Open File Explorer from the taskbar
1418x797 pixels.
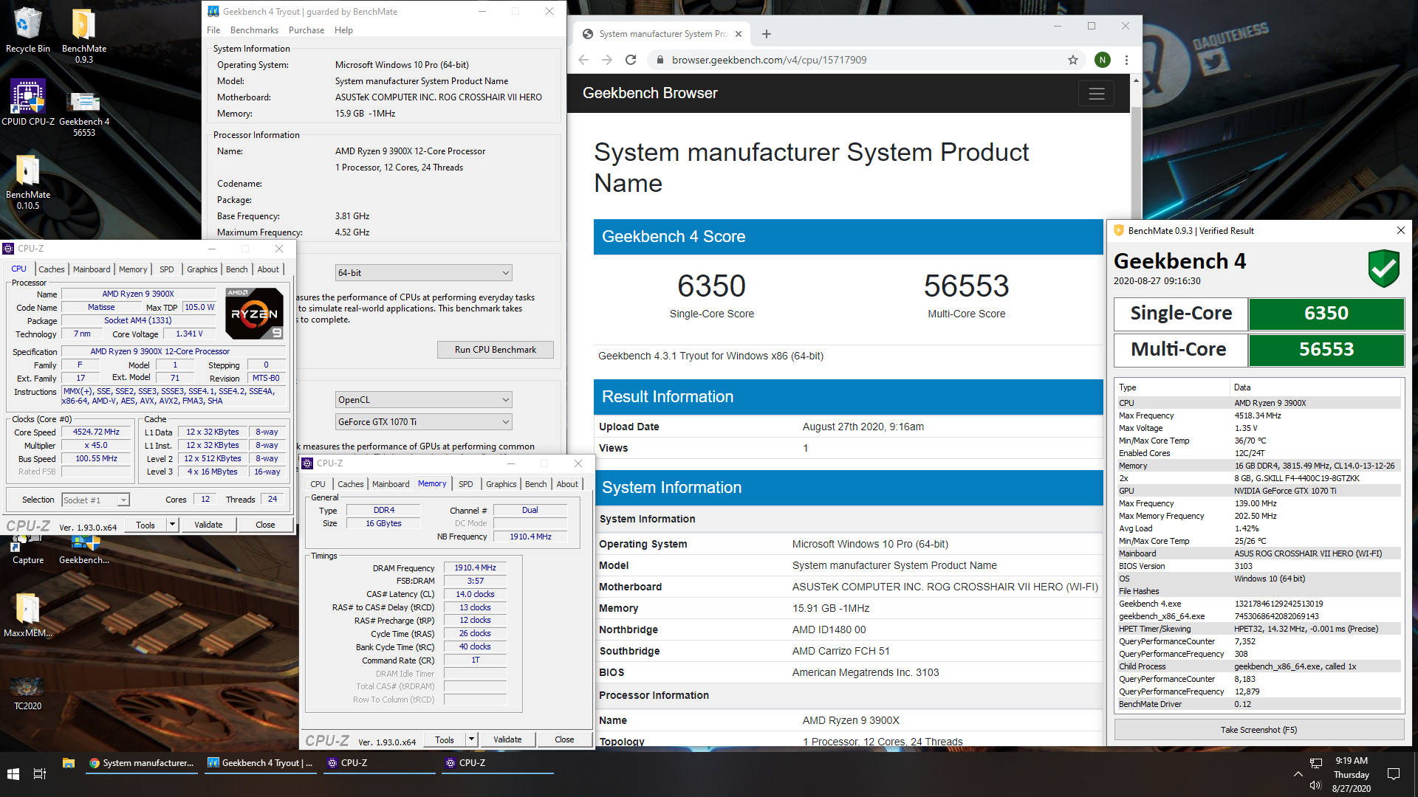(x=69, y=763)
